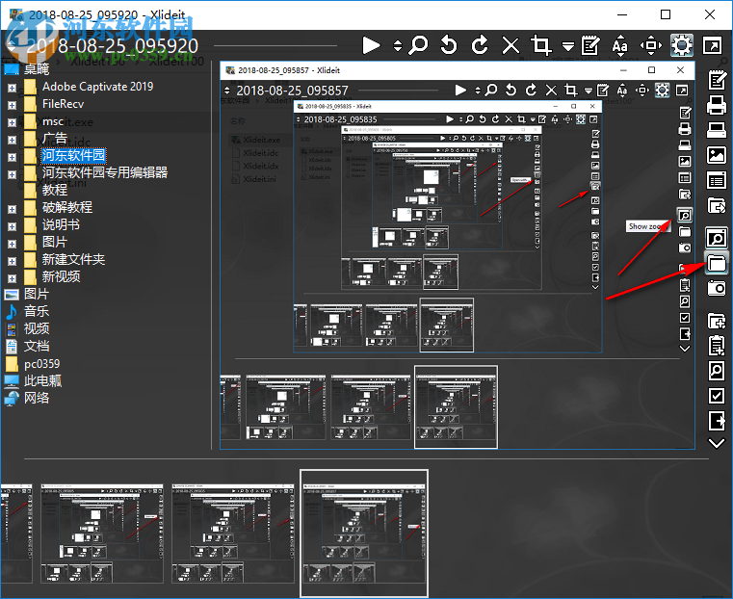Expand the 广告 folder node
This screenshot has width=733, height=599.
pos(13,140)
